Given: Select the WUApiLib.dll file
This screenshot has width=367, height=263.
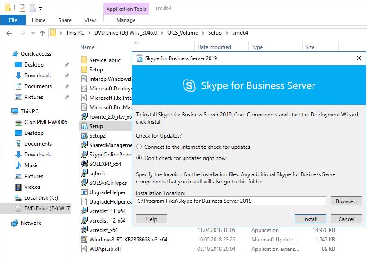Looking at the screenshot, I should [x=105, y=249].
